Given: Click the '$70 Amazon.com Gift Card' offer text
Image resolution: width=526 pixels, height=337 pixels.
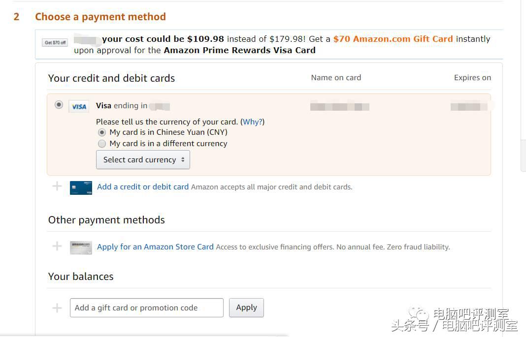Looking at the screenshot, I should tap(393, 39).
